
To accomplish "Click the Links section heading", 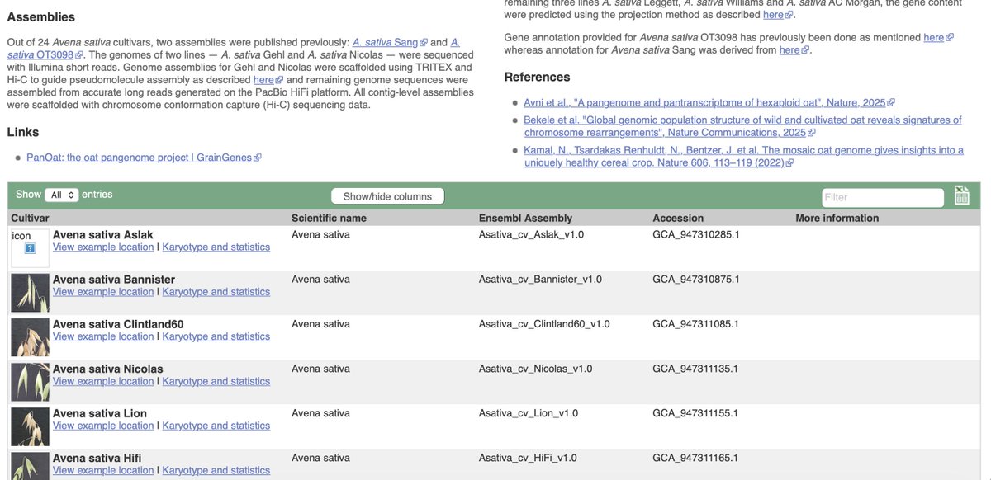I will click(x=23, y=132).
